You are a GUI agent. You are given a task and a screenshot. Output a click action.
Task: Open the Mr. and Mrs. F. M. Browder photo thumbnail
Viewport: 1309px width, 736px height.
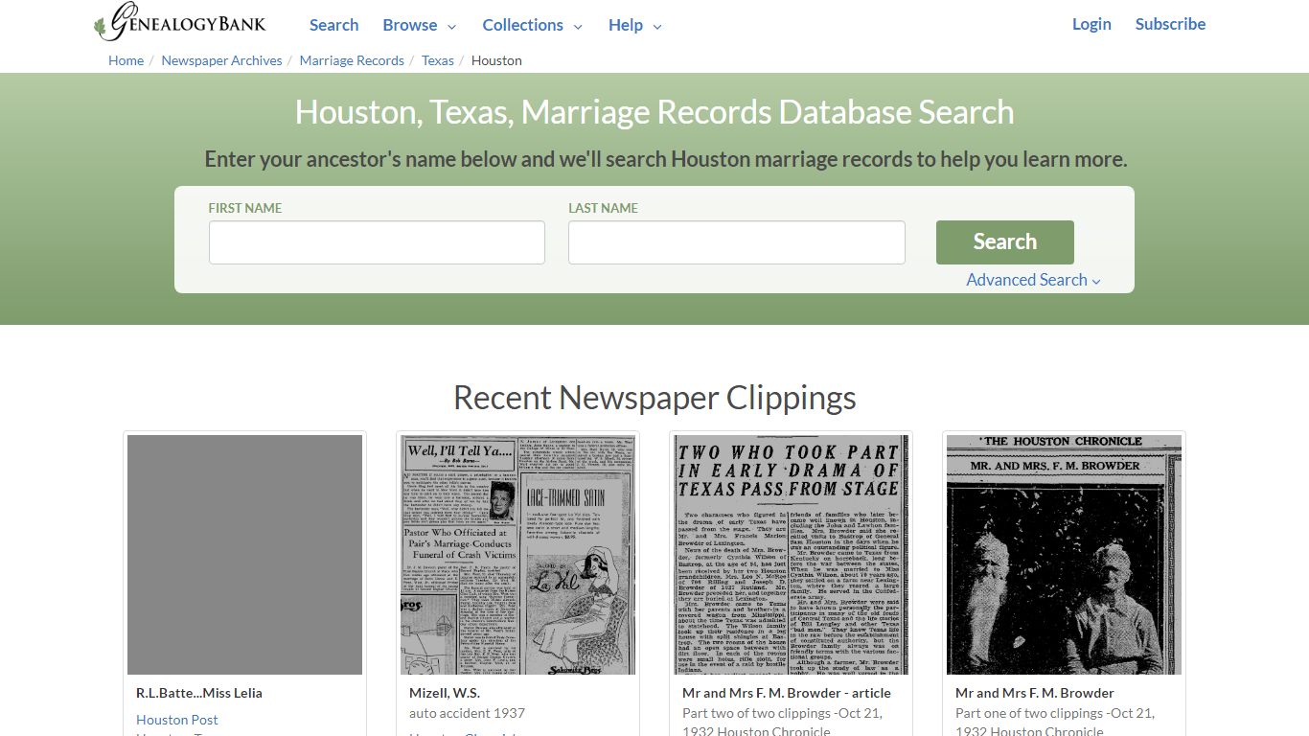1064,555
